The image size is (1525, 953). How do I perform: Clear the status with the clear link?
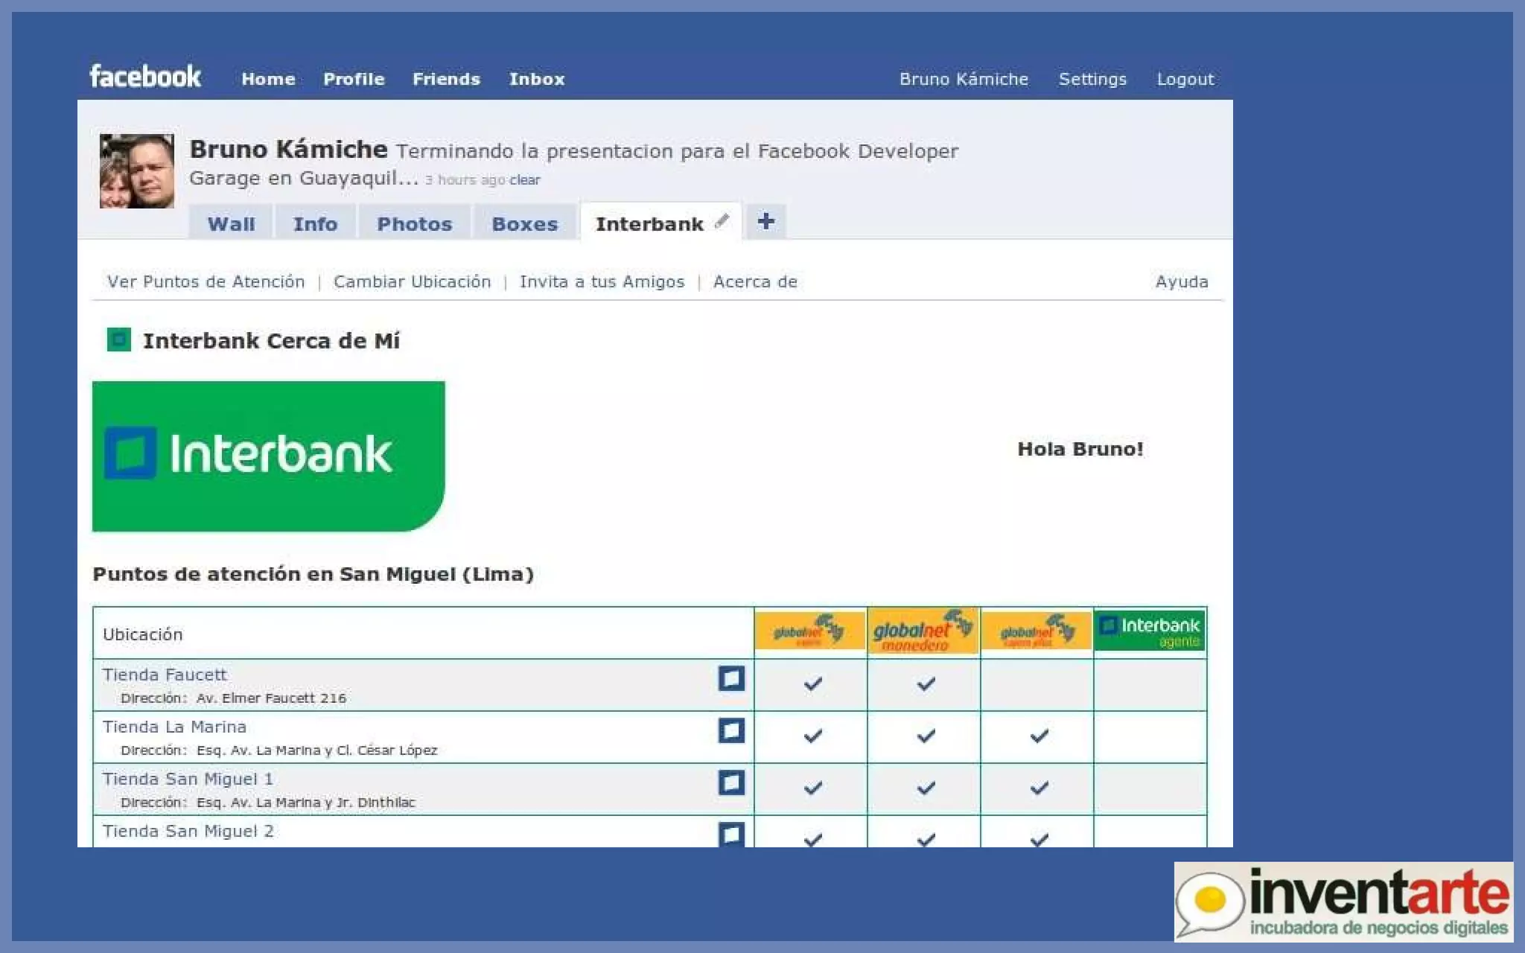pos(524,180)
